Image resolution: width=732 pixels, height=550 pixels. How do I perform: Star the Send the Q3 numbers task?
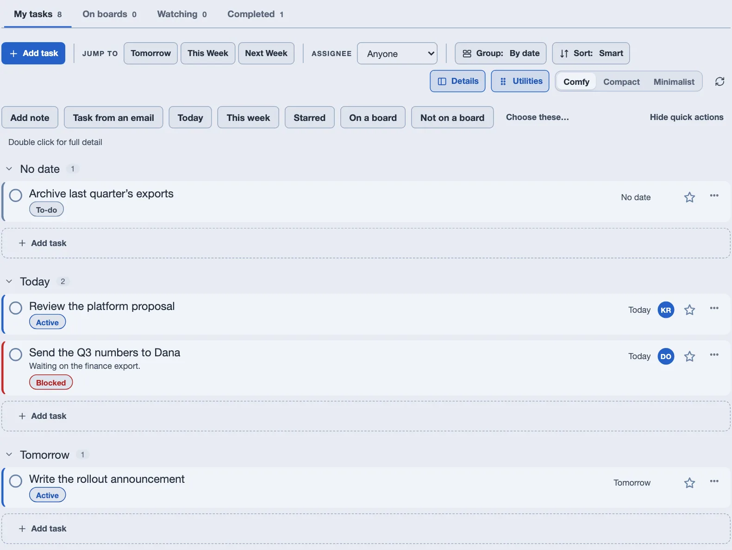point(689,356)
